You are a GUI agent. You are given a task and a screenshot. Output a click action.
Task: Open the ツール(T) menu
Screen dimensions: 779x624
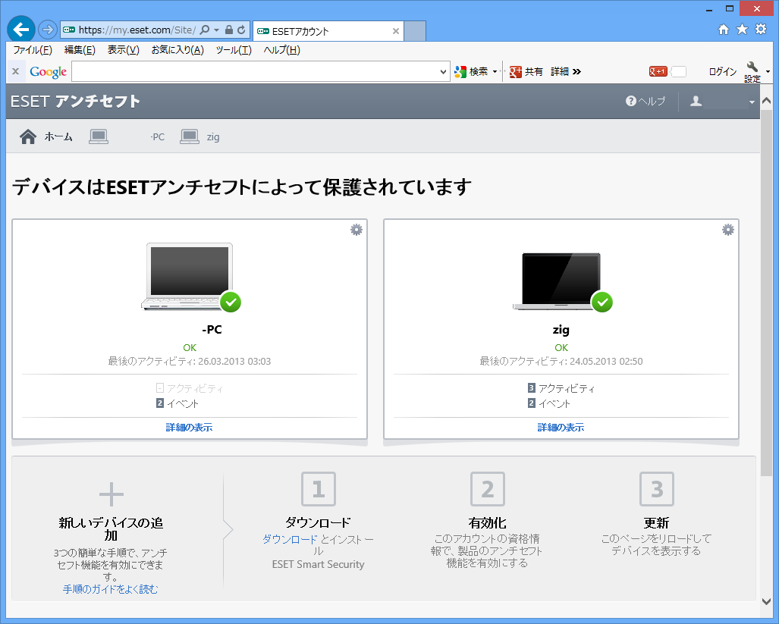pyautogui.click(x=234, y=50)
